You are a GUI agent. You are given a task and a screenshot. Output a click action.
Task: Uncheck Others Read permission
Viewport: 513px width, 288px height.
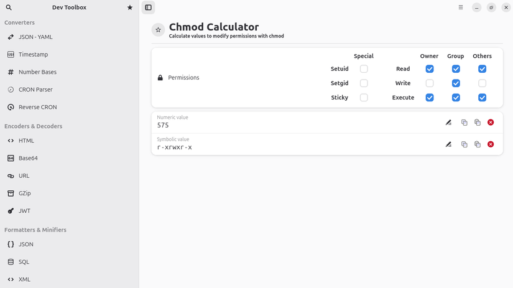tap(483, 68)
